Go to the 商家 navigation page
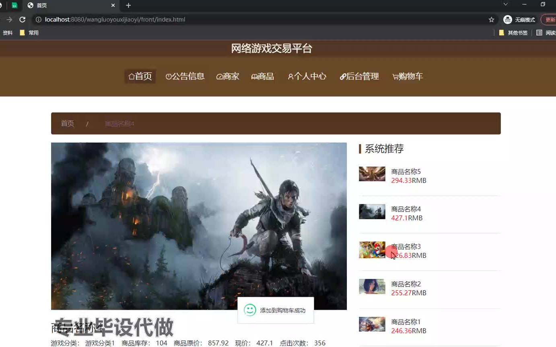Screen dimensions: 556x347 228,76
